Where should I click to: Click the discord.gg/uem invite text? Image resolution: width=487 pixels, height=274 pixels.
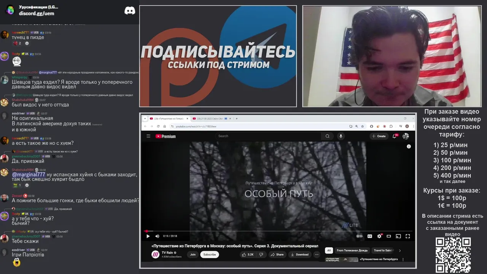tap(37, 13)
